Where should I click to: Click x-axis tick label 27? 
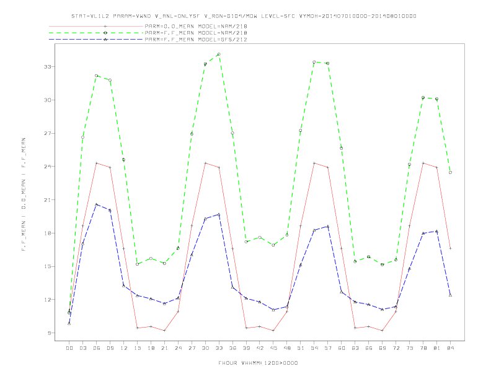point(192,348)
